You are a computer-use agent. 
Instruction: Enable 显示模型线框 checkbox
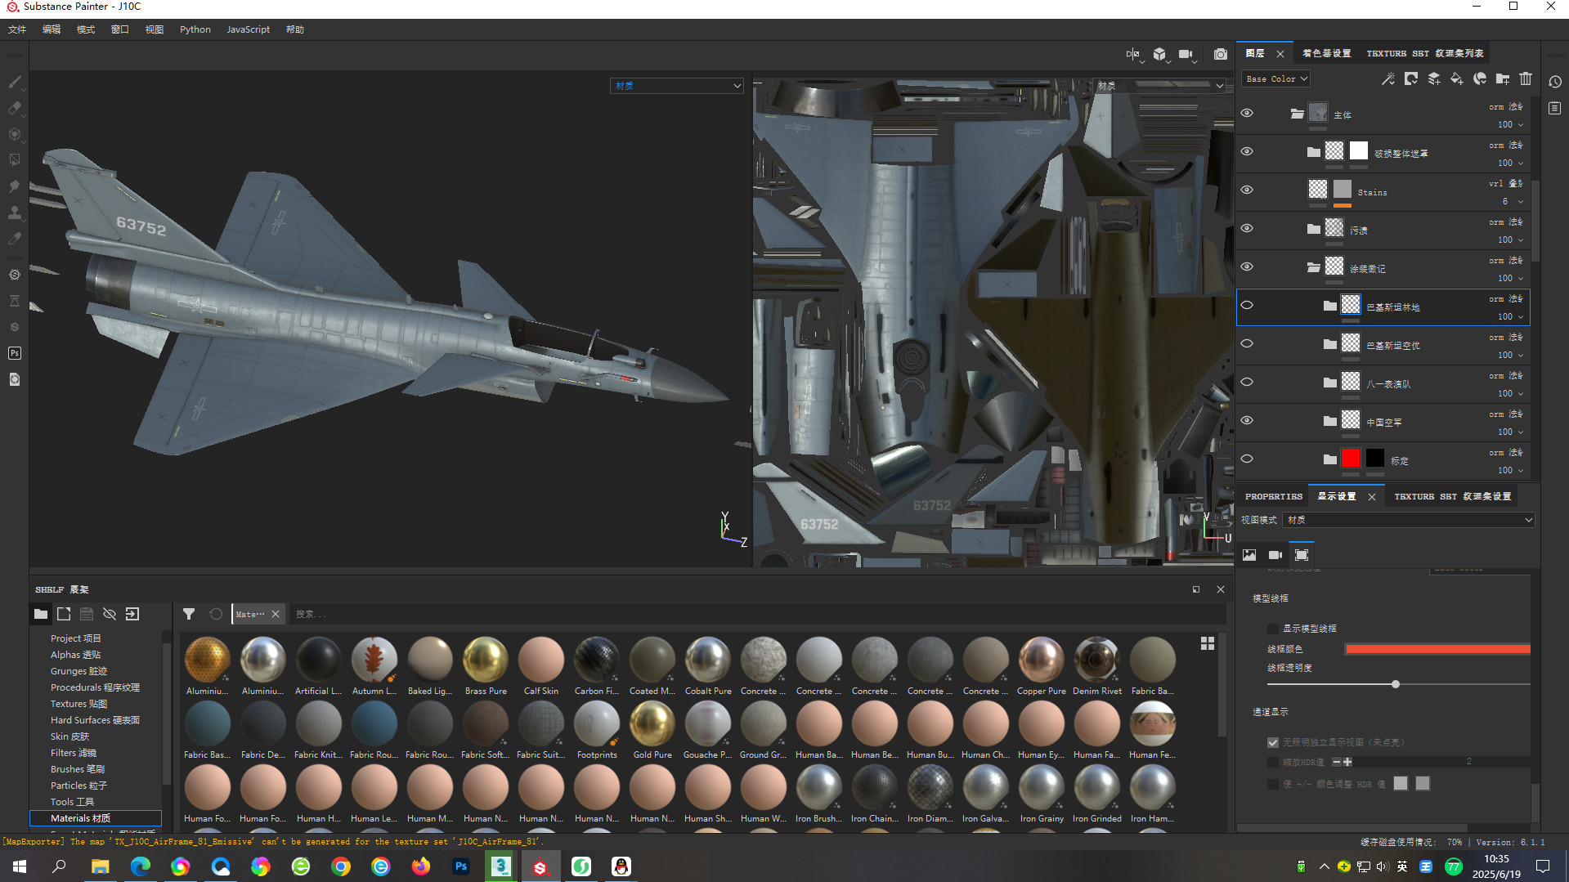(1272, 629)
